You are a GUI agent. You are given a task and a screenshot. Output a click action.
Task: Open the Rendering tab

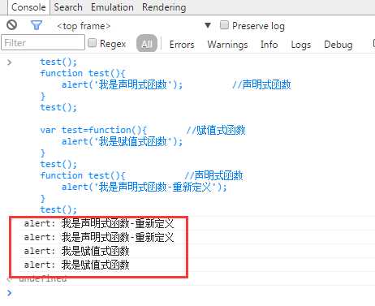(x=164, y=7)
